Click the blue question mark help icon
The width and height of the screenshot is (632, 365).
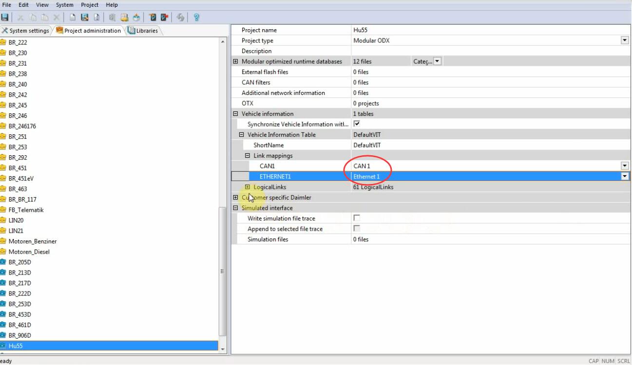[x=196, y=18]
